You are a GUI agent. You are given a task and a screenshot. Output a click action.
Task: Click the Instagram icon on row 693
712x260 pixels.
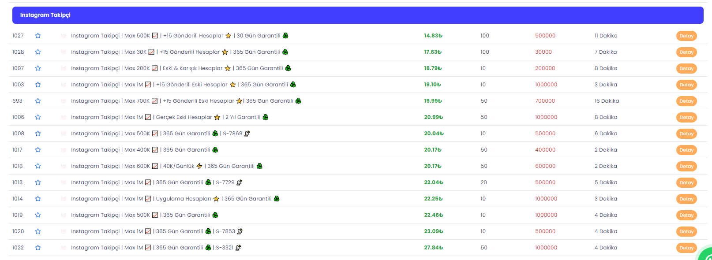pos(64,101)
